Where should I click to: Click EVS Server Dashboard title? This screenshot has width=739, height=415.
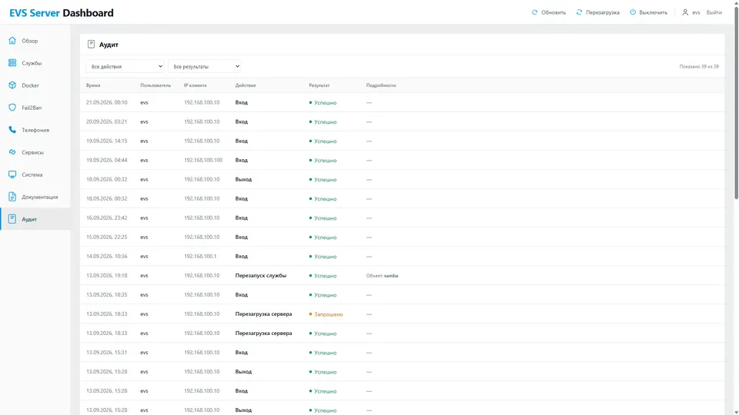62,13
